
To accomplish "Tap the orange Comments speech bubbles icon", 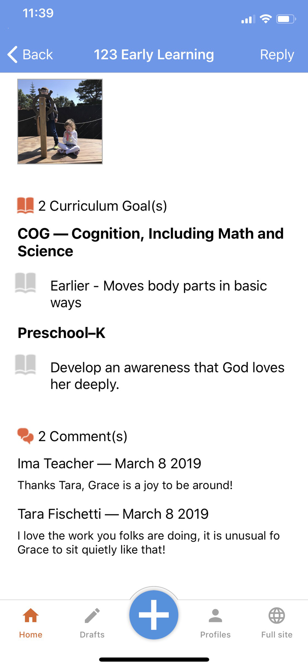I will (25, 436).
